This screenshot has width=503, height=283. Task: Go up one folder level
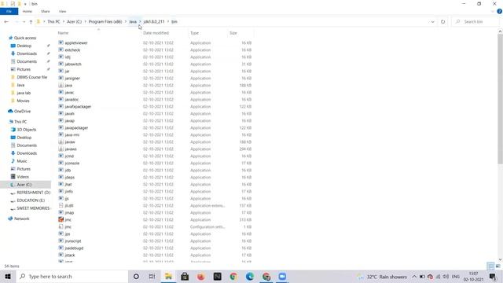(x=31, y=21)
